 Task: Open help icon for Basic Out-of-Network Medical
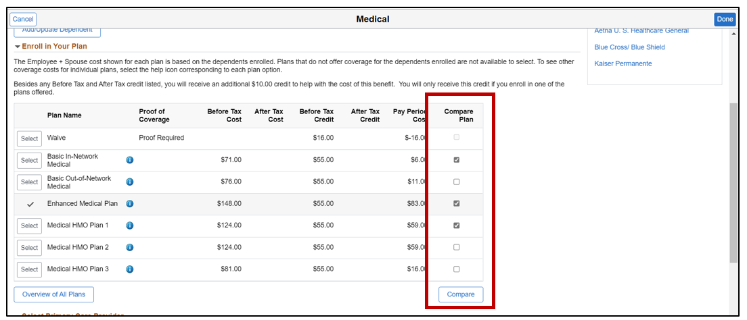coord(130,182)
